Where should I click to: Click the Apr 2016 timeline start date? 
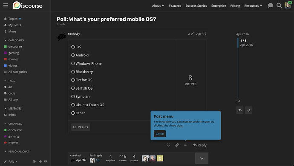pos(242,34)
